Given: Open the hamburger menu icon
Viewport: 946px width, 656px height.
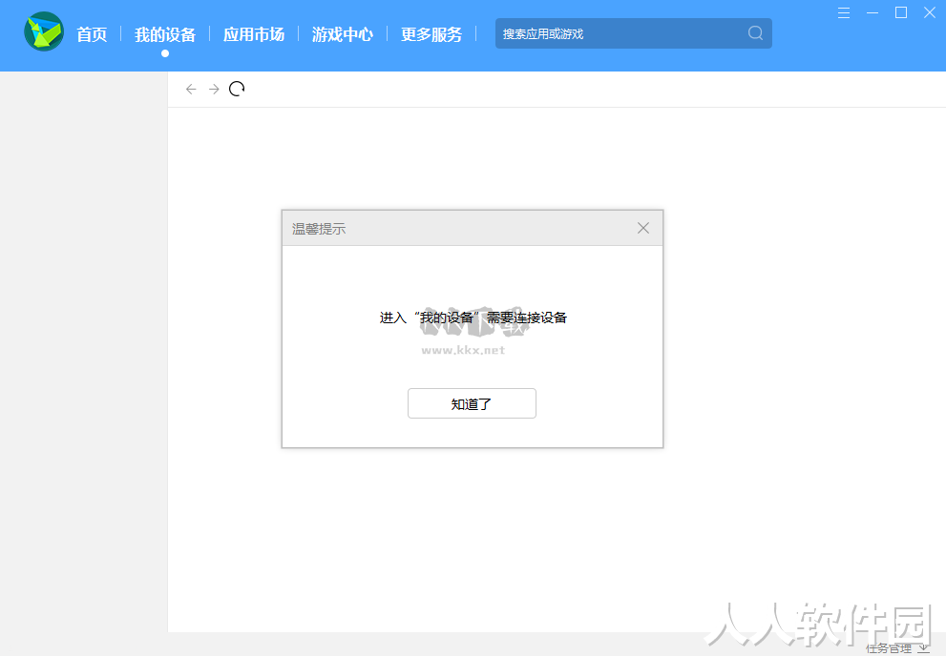Looking at the screenshot, I should 844,12.
